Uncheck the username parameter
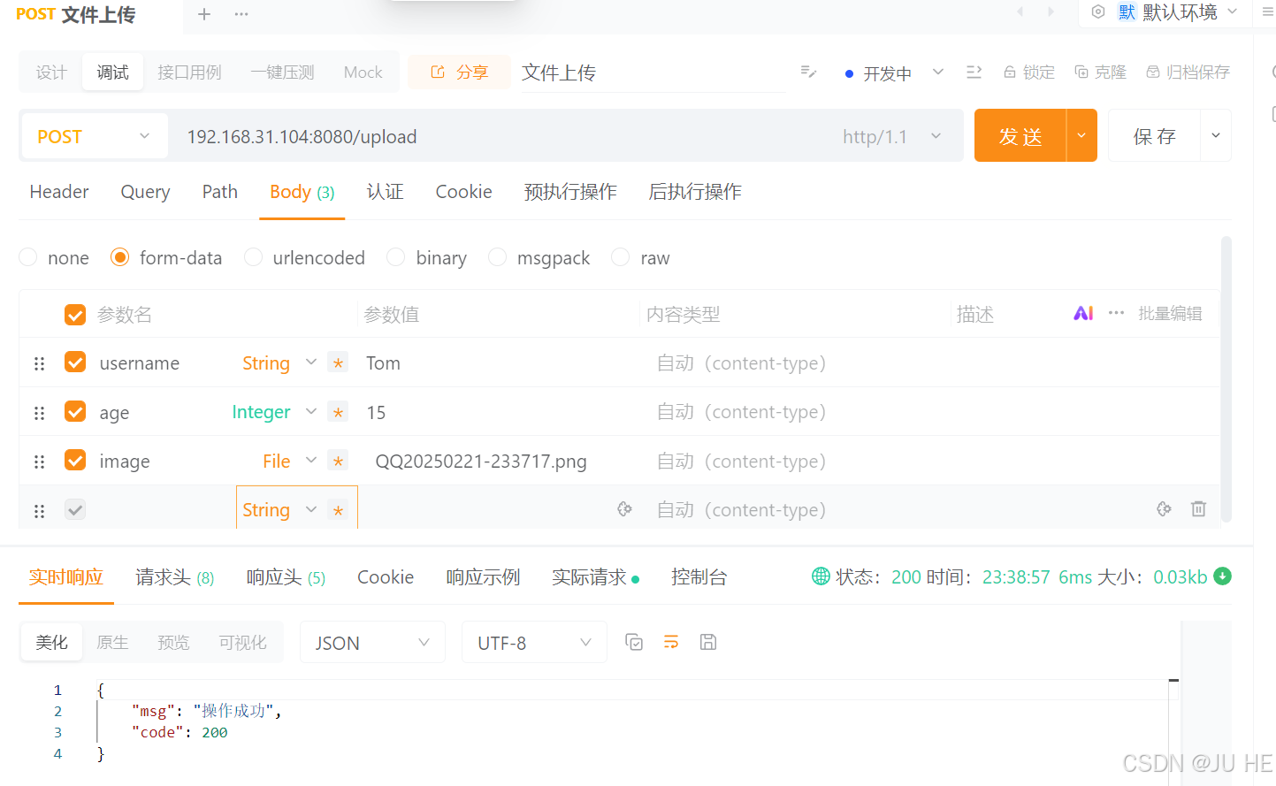 pyautogui.click(x=75, y=362)
